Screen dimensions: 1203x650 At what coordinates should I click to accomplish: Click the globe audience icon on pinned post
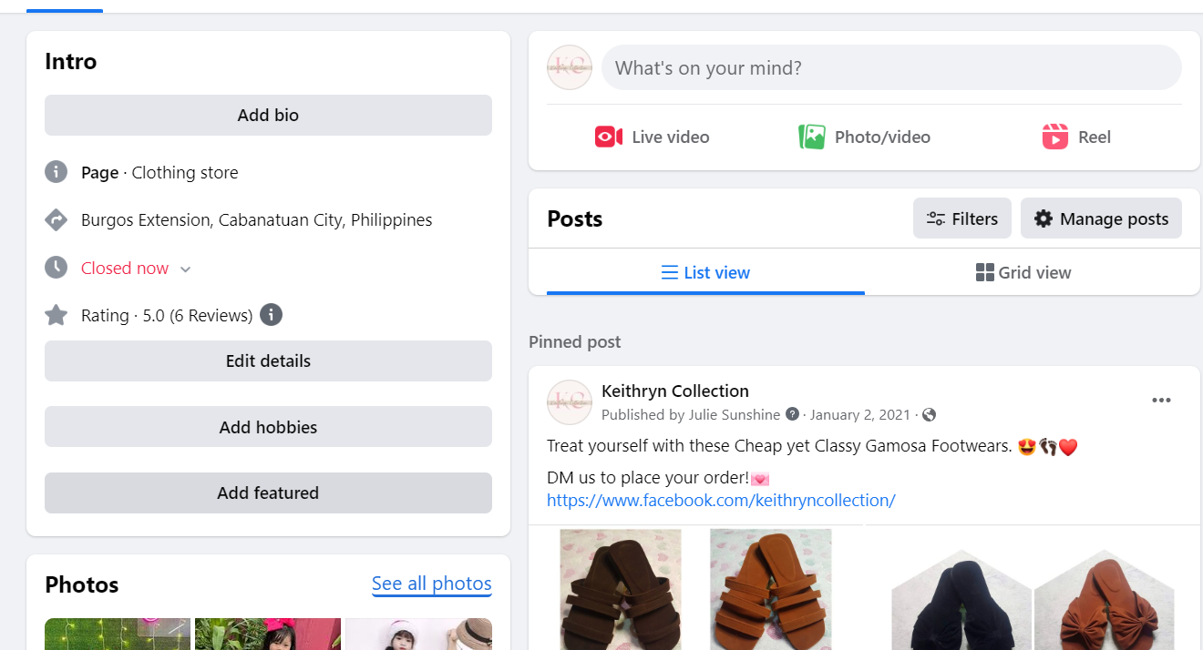(x=929, y=414)
